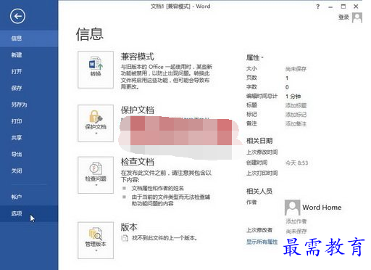
Task: Expand the 属性 properties dropdown
Action: pyautogui.click(x=254, y=57)
